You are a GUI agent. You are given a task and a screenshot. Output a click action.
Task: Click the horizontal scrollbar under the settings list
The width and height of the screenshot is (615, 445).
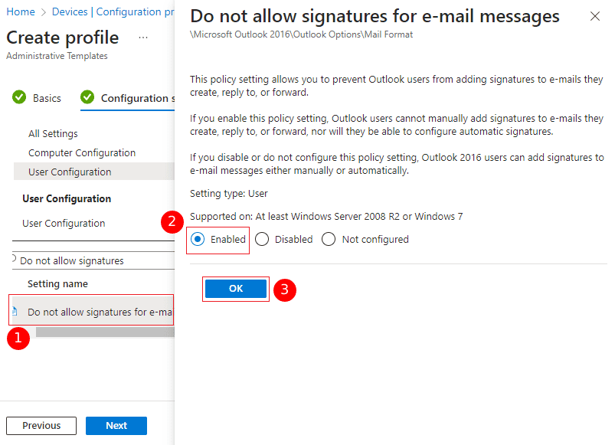(x=105, y=332)
